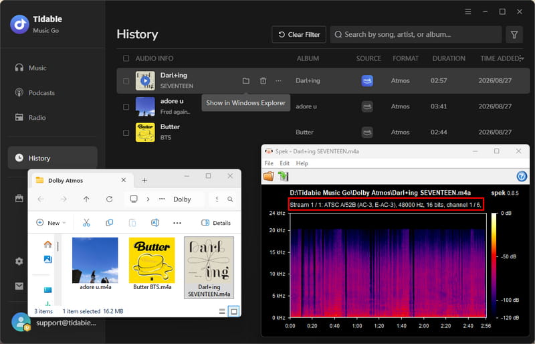535x344 pixels.
Task: Click the Copy icon in Explorer toolbar
Action: coord(109,223)
